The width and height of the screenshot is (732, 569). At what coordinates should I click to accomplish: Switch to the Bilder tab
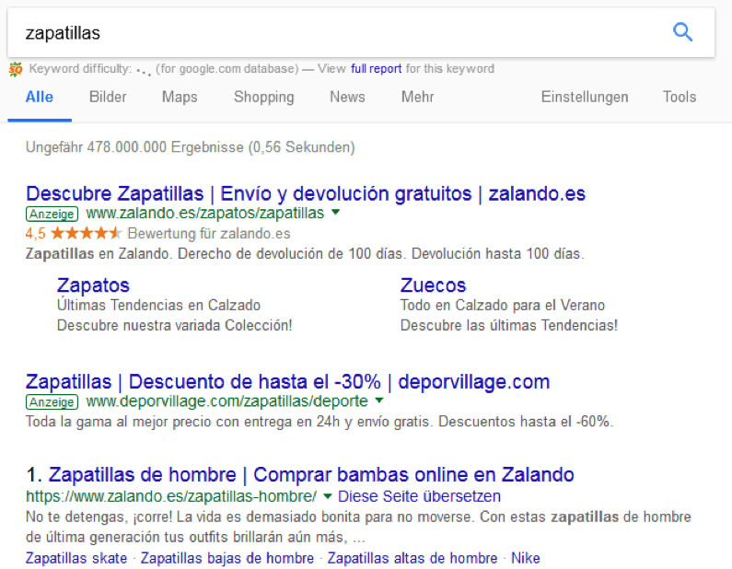(x=108, y=97)
